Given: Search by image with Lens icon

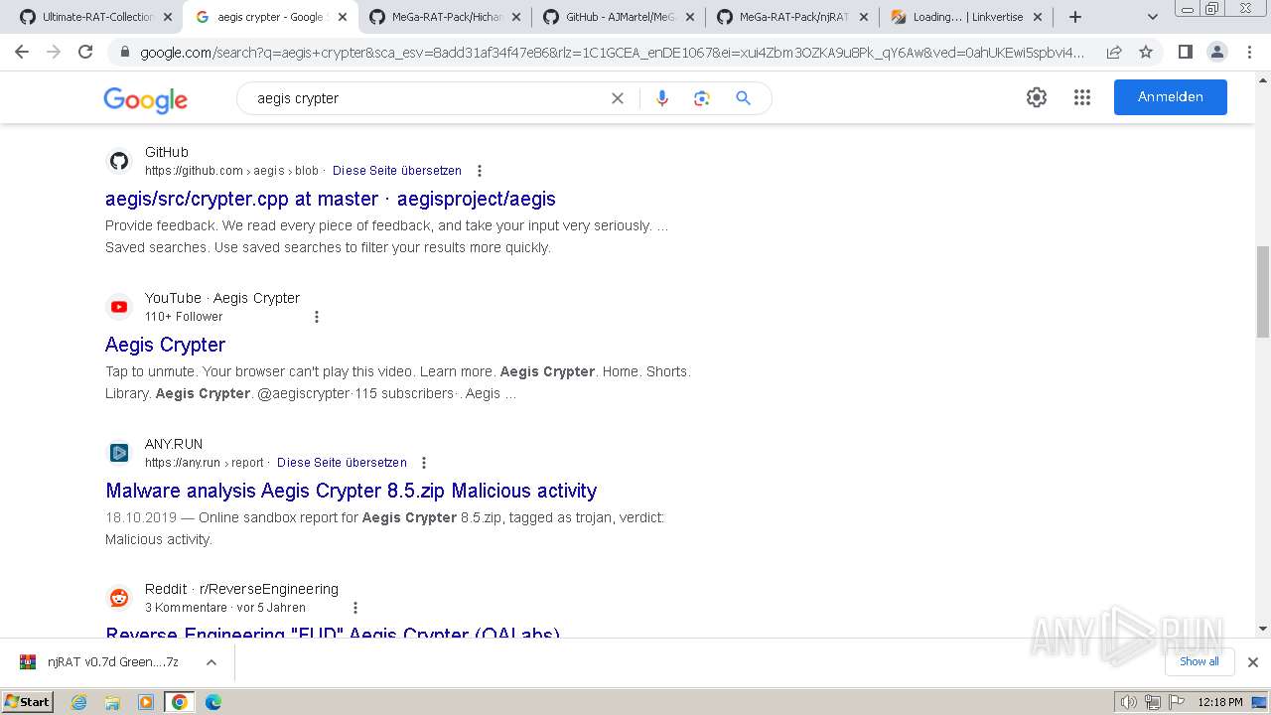Looking at the screenshot, I should [702, 98].
